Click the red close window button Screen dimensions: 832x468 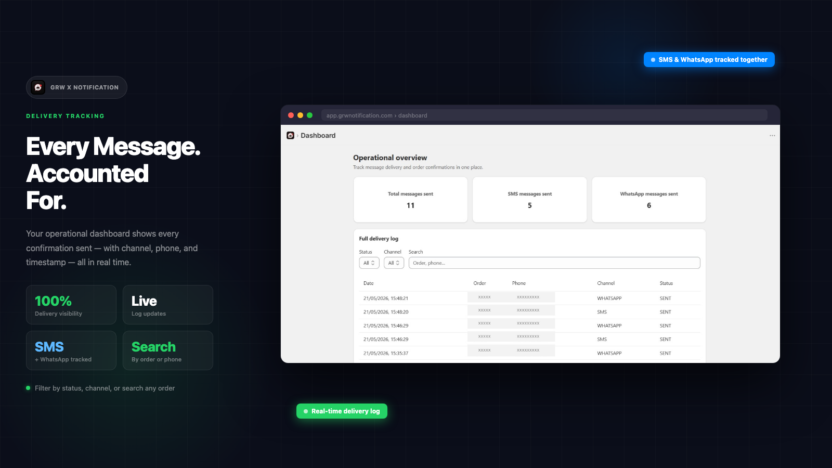click(x=291, y=115)
